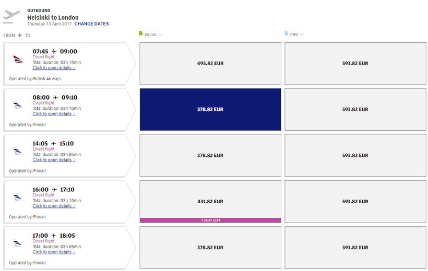Viewport: 428px width, 271px height.
Task: Open details for the 17:00 flight
Action: point(54,252)
